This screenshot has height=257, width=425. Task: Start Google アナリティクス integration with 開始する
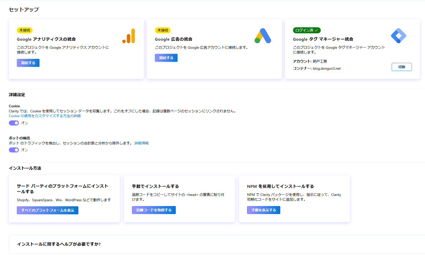pyautogui.click(x=28, y=63)
